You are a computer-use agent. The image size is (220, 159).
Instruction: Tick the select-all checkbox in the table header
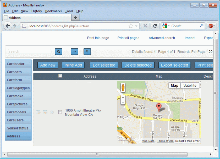point(60,76)
